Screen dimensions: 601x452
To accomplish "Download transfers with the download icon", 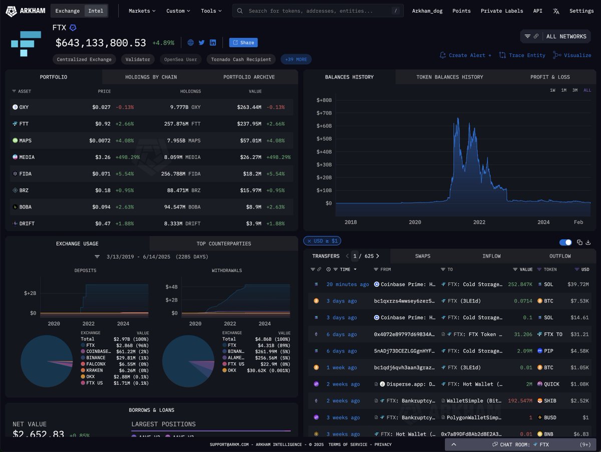I will (588, 243).
